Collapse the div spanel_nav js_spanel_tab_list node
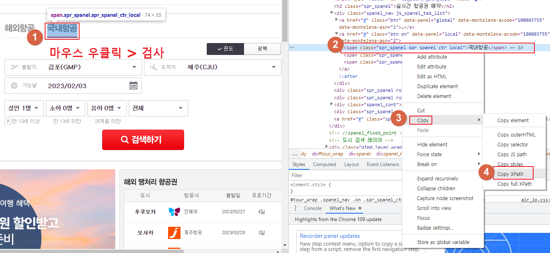 pos(332,13)
